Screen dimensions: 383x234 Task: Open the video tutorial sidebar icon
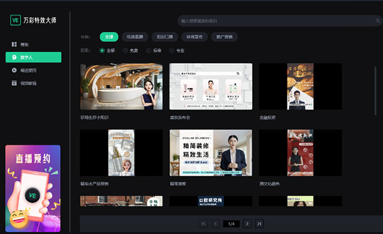click(14, 83)
